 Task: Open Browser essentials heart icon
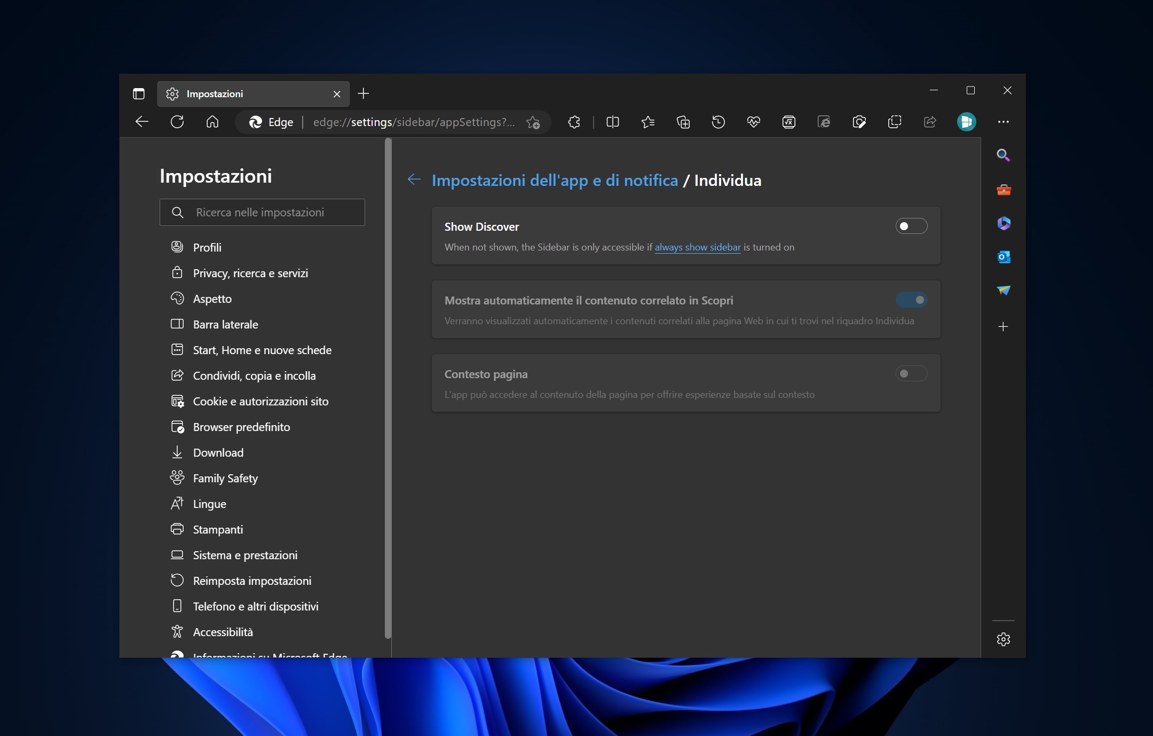pyautogui.click(x=754, y=122)
